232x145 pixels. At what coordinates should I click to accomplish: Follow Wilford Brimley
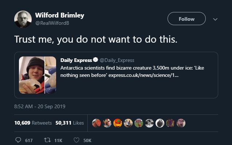186,19
